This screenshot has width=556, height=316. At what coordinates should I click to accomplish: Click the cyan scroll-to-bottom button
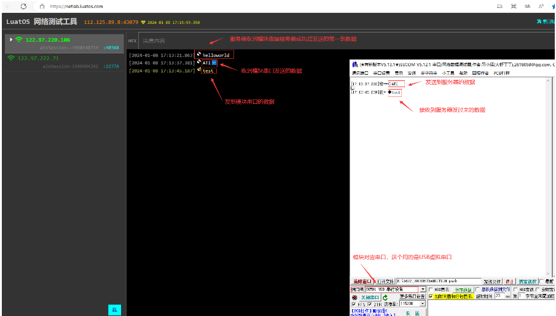coord(114,310)
